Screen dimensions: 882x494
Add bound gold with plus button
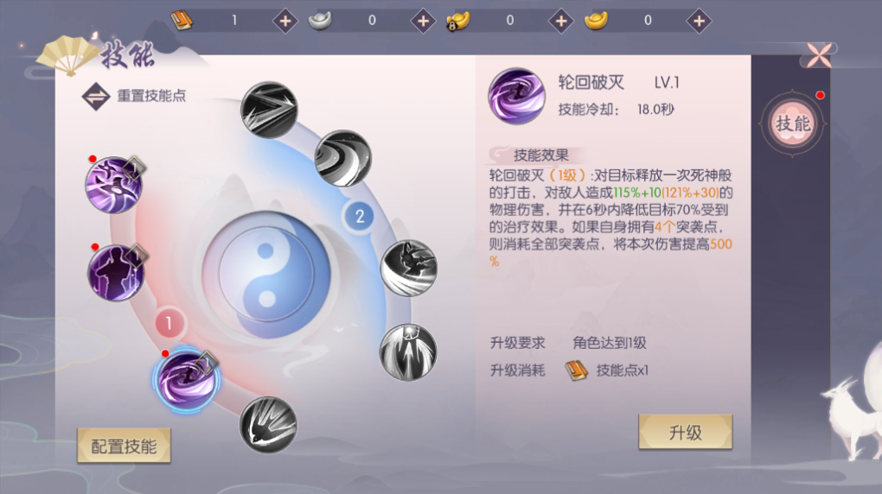(x=561, y=22)
